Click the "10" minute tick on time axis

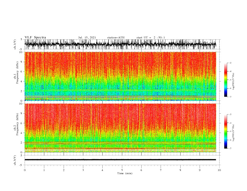(x=219, y=170)
